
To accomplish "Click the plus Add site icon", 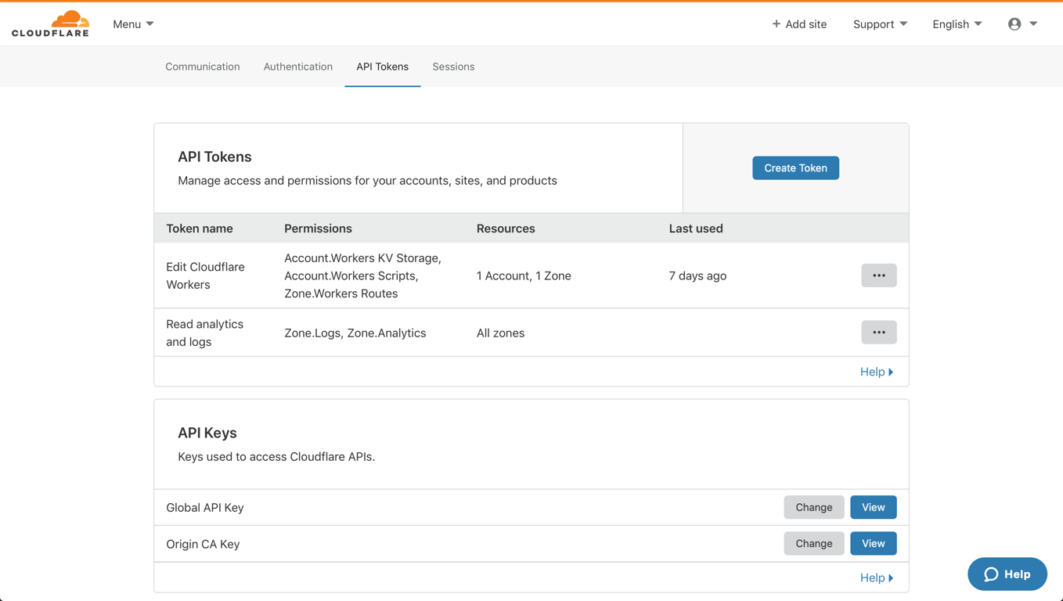I will click(x=776, y=24).
